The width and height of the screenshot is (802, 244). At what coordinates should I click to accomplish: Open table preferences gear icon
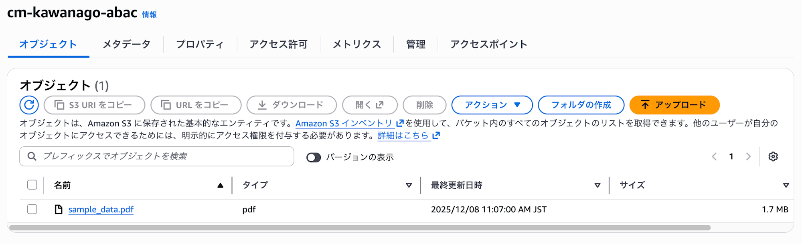pos(773,156)
